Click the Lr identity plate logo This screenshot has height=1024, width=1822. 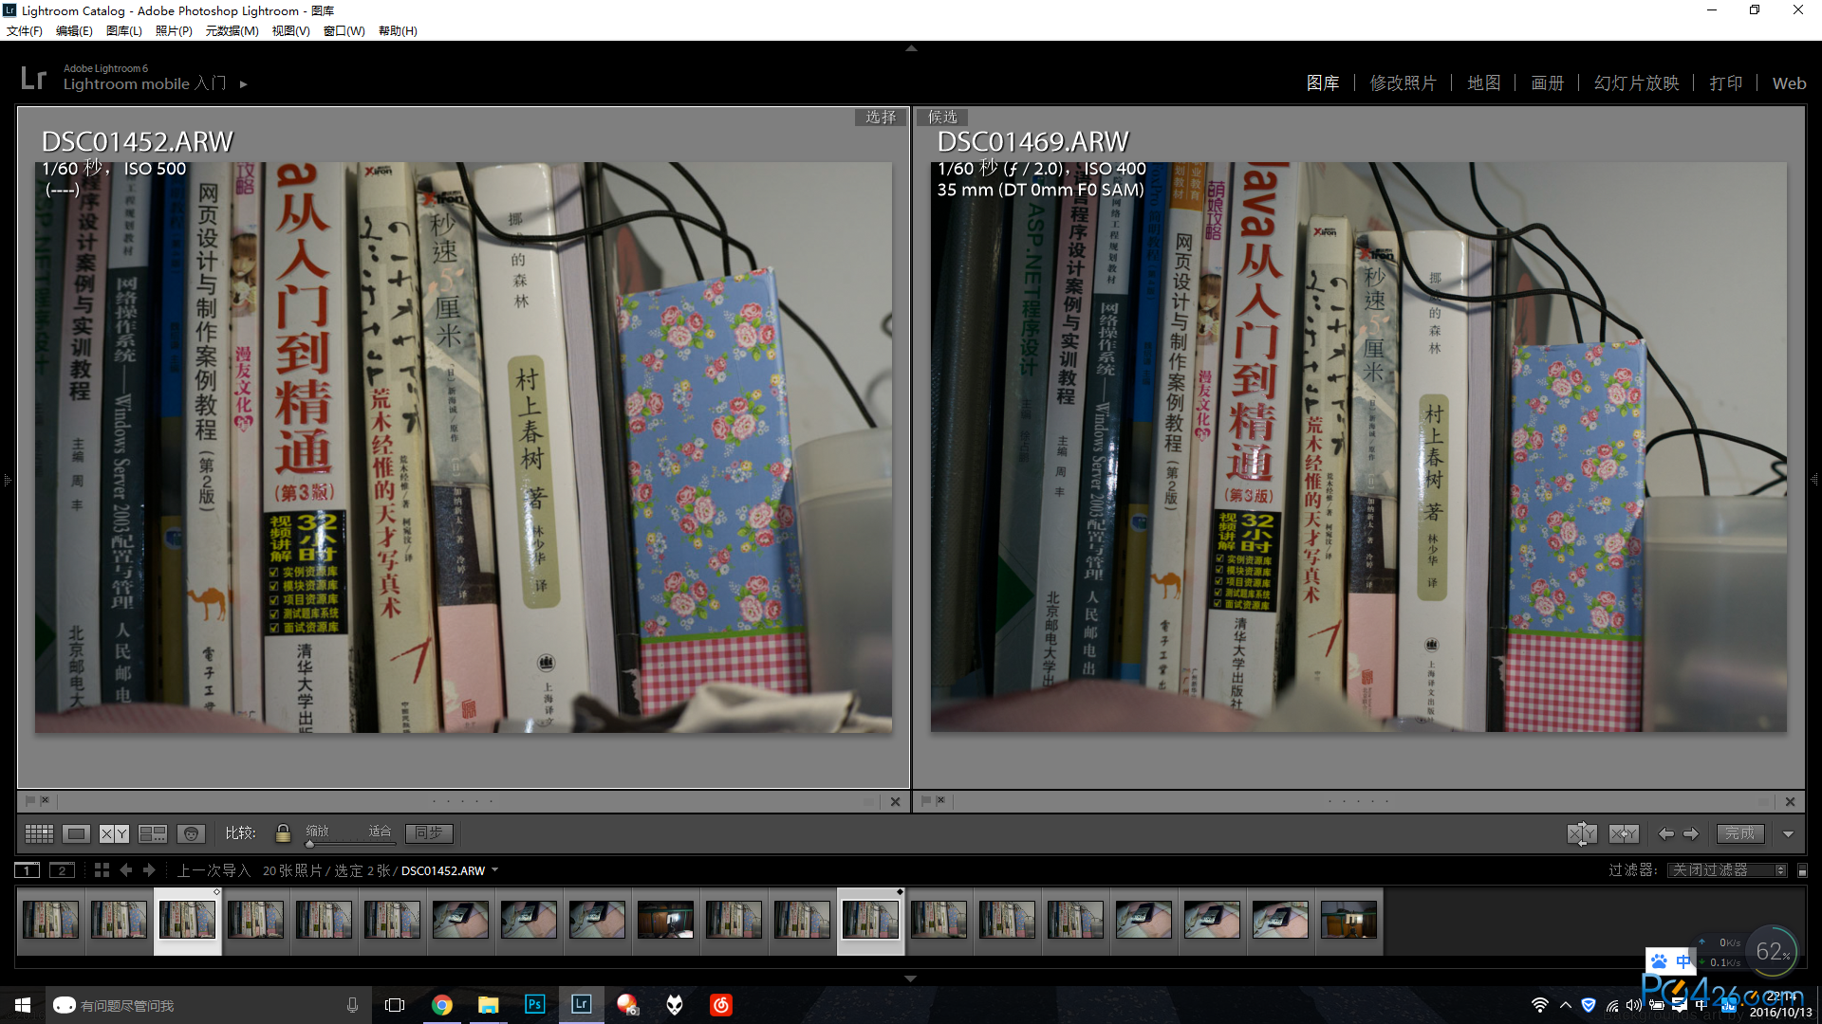tap(33, 78)
